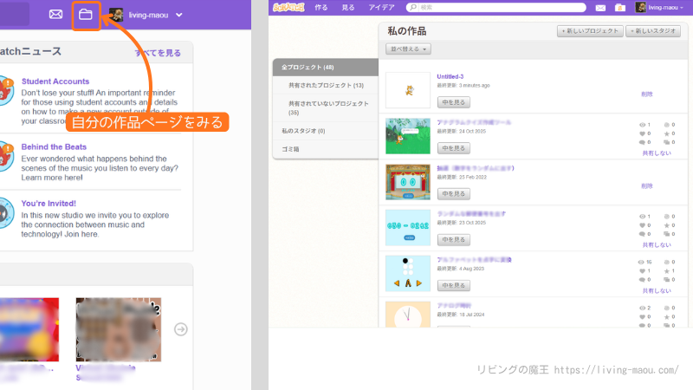Click the search magnifier icon
This screenshot has width=693, height=390.
click(x=412, y=7)
